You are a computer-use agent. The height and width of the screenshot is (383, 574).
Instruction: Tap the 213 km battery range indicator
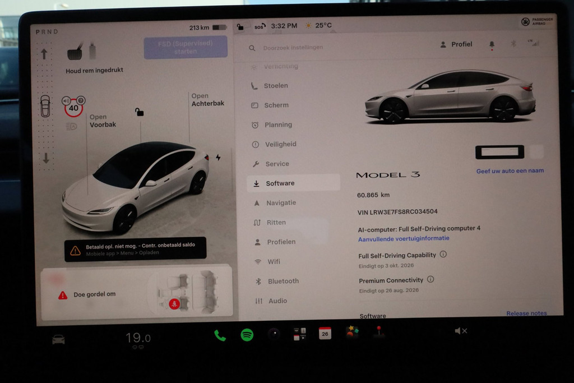tap(207, 27)
